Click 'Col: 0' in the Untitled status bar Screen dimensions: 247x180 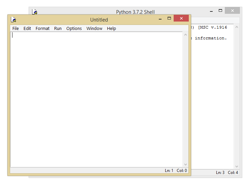pyautogui.click(x=182, y=171)
